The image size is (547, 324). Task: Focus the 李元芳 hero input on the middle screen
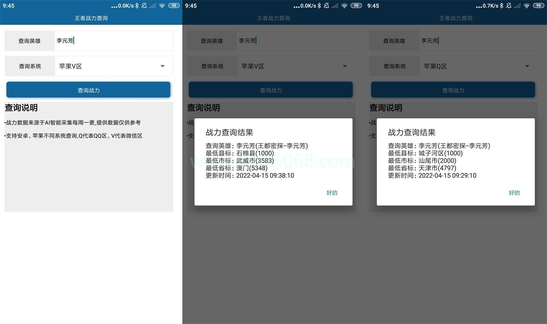pos(296,40)
